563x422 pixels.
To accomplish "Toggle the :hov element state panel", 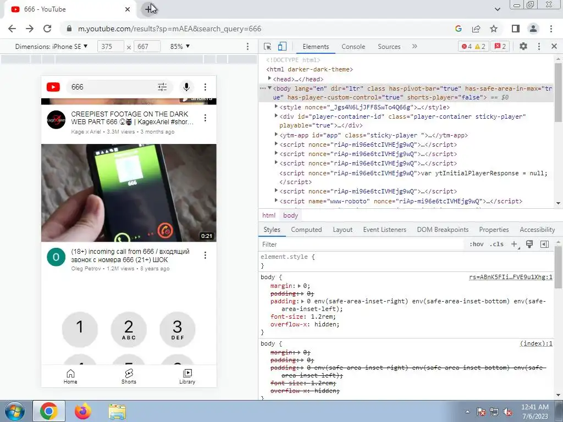I will pyautogui.click(x=477, y=245).
